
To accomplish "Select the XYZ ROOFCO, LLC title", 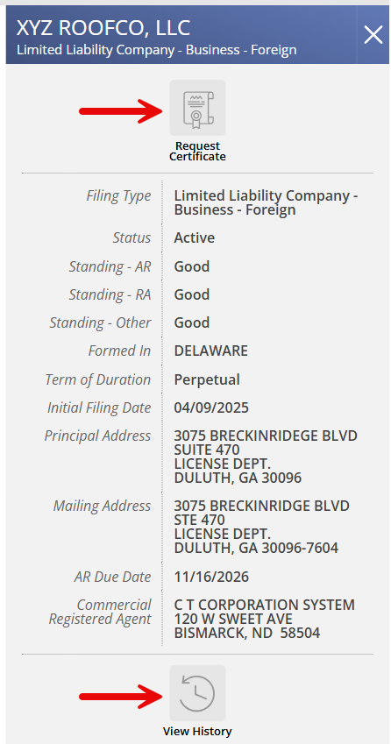I will click(103, 28).
